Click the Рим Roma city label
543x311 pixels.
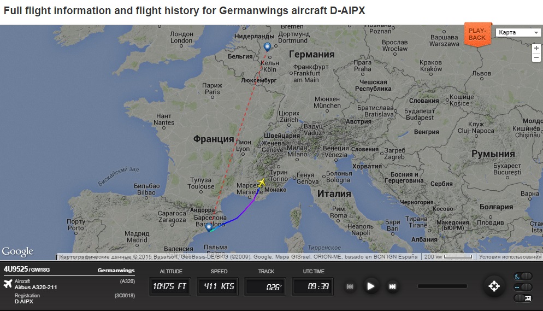point(338,212)
